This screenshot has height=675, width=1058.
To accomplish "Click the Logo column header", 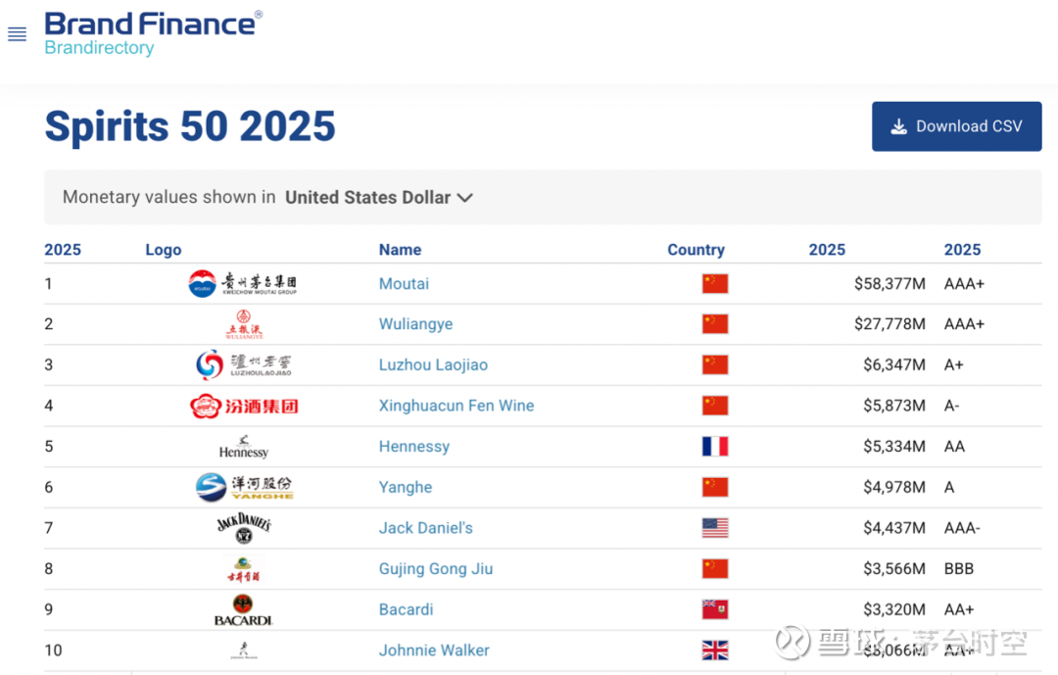I will pos(164,250).
